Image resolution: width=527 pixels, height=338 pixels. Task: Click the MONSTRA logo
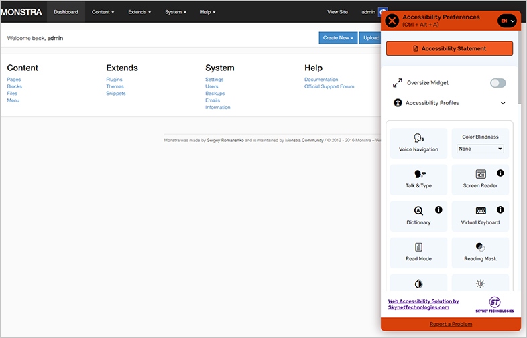21,12
